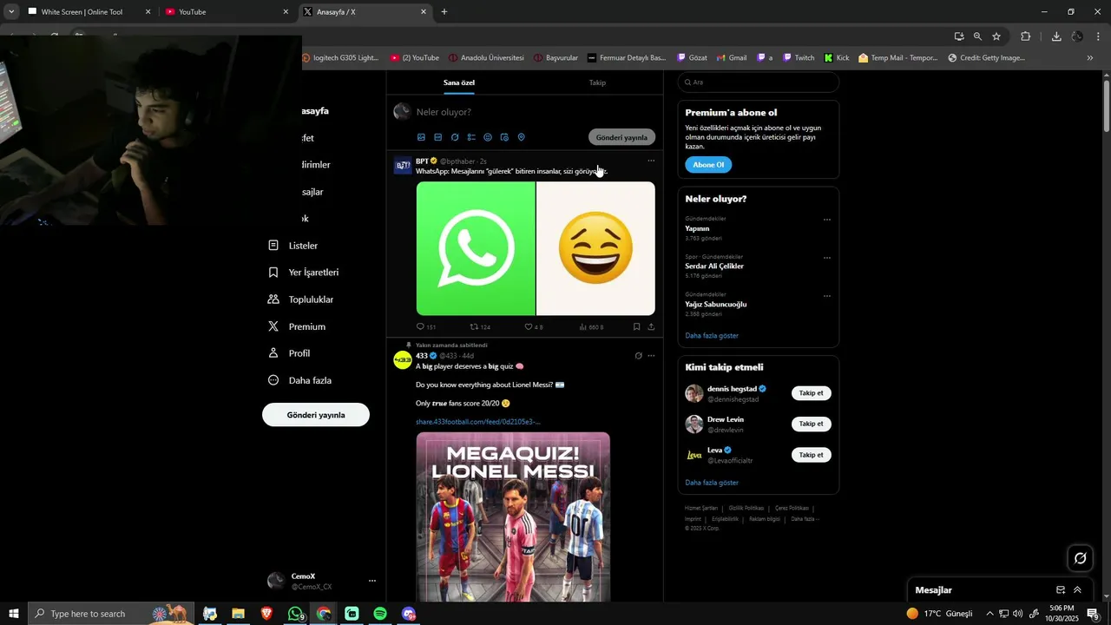The image size is (1111, 625).
Task: Open options for Serdar Ali Çelikler trend
Action: (x=827, y=258)
